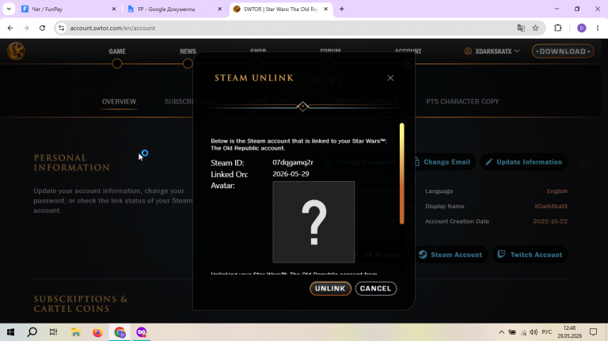Screen dimensions: 608x341
Task: Open File Explorer from the taskbar
Action: click(76, 332)
